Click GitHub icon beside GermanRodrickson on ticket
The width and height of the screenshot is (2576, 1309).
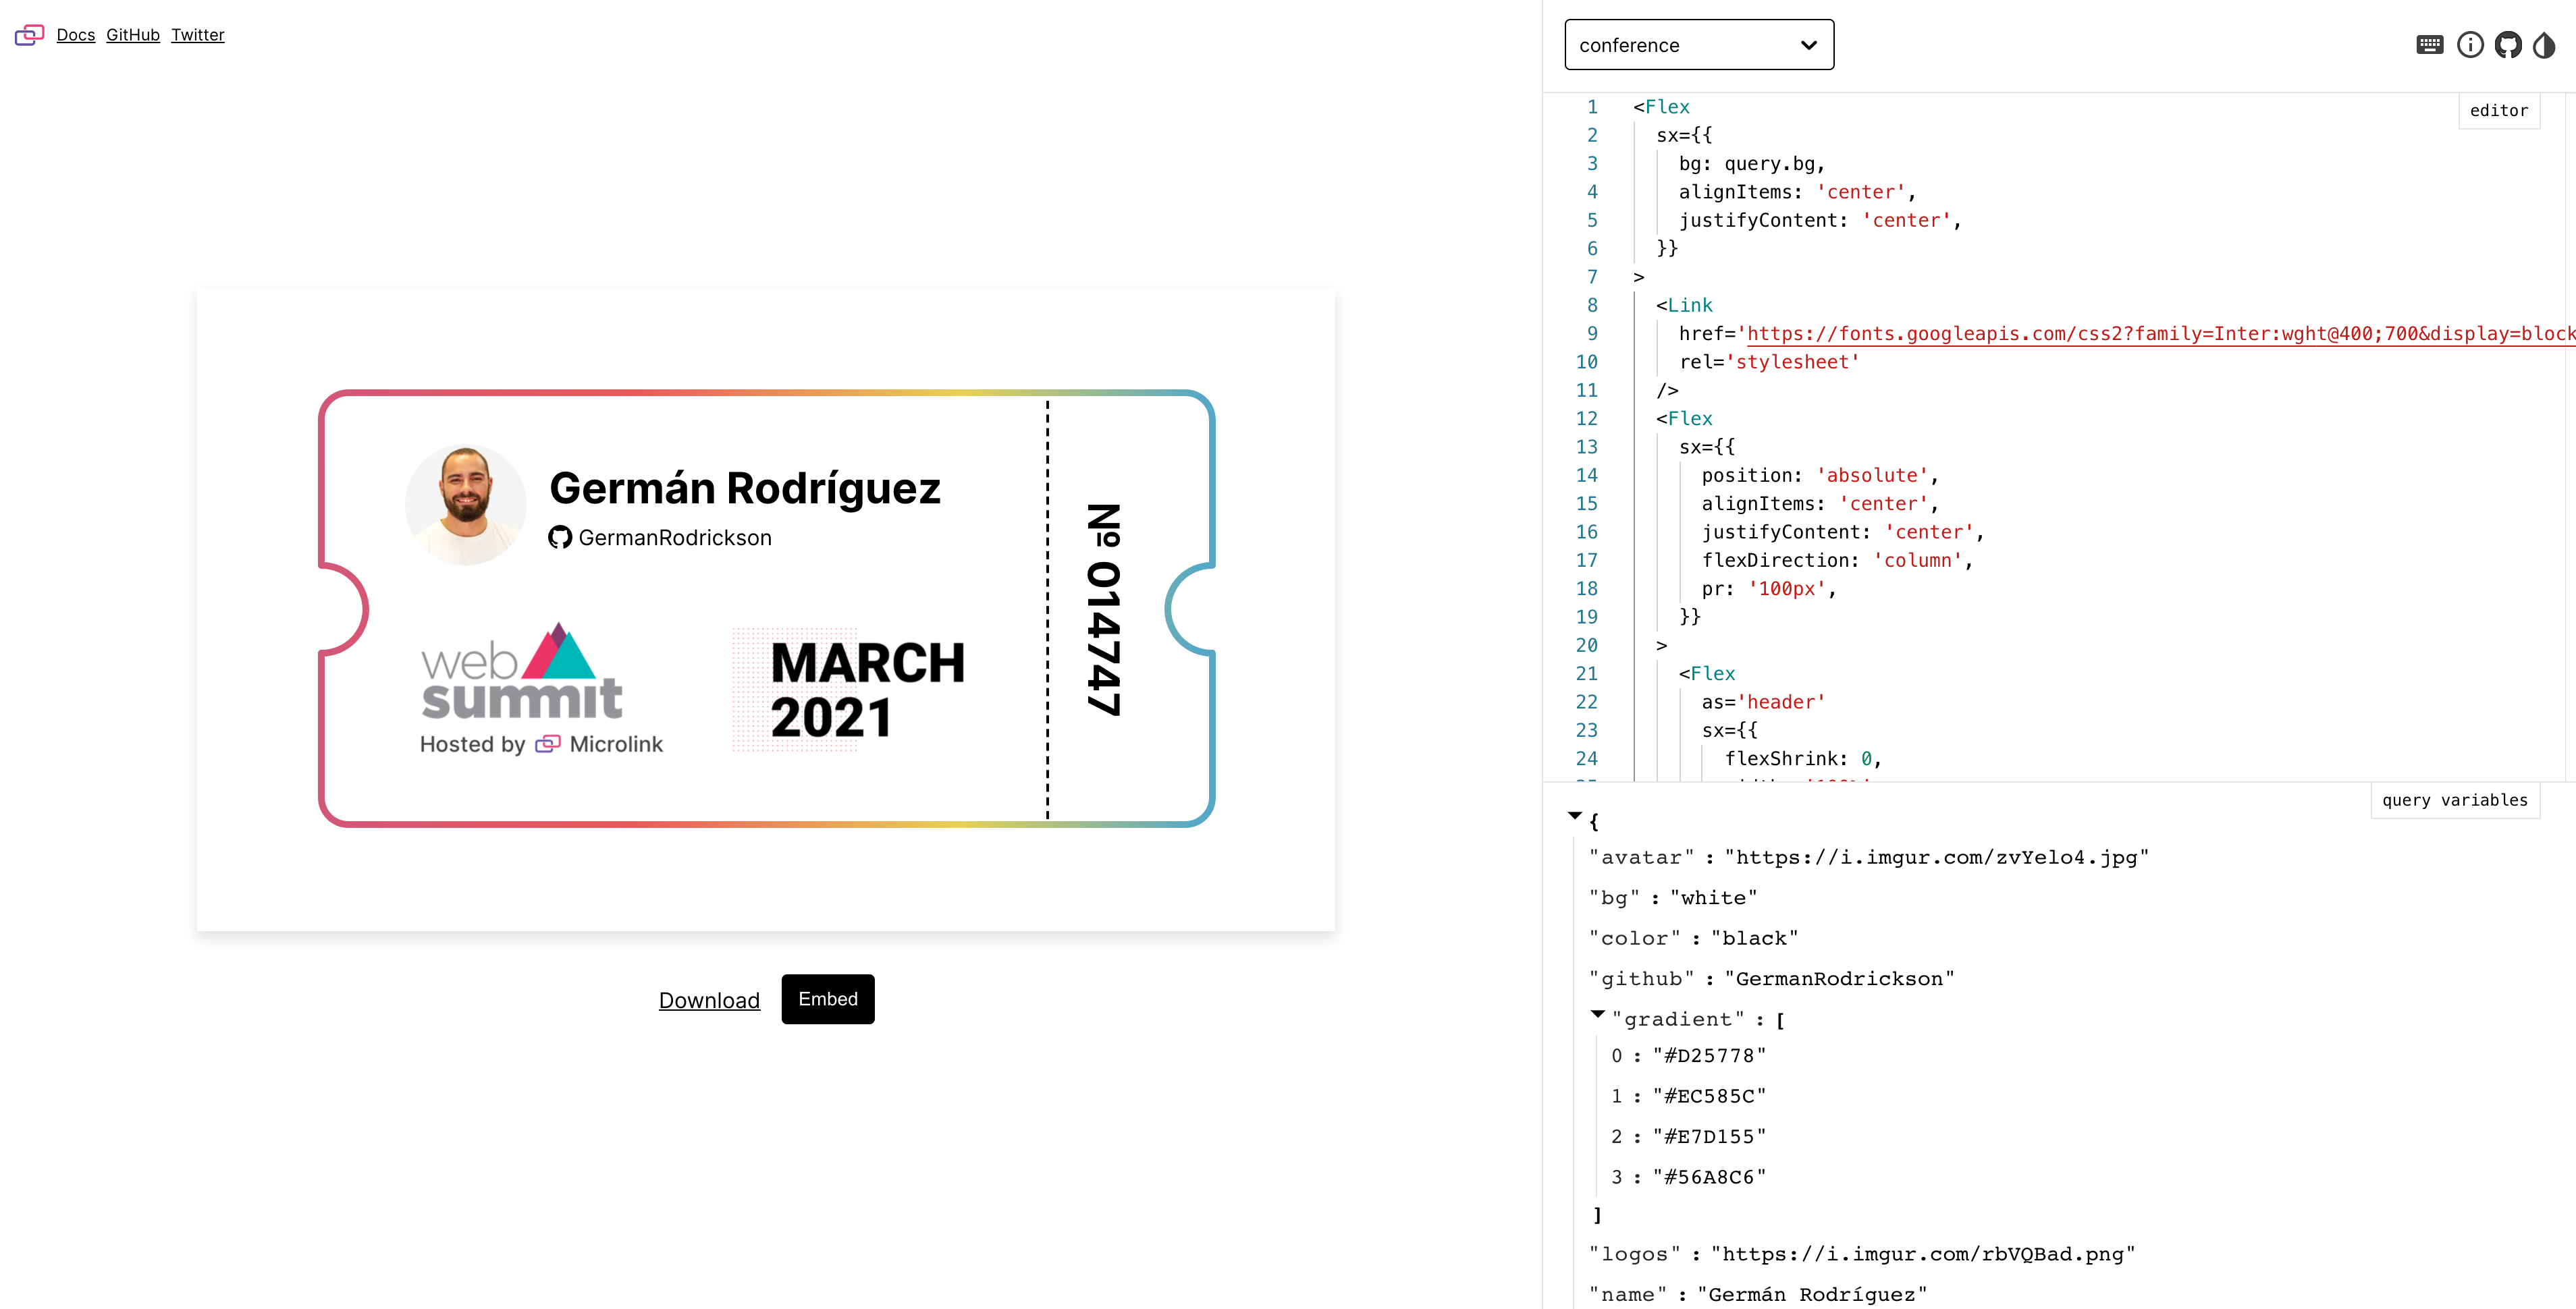click(x=560, y=538)
